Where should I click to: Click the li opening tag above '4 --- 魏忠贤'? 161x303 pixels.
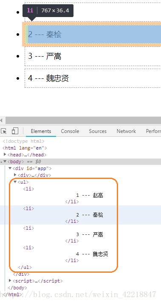click(x=28, y=247)
